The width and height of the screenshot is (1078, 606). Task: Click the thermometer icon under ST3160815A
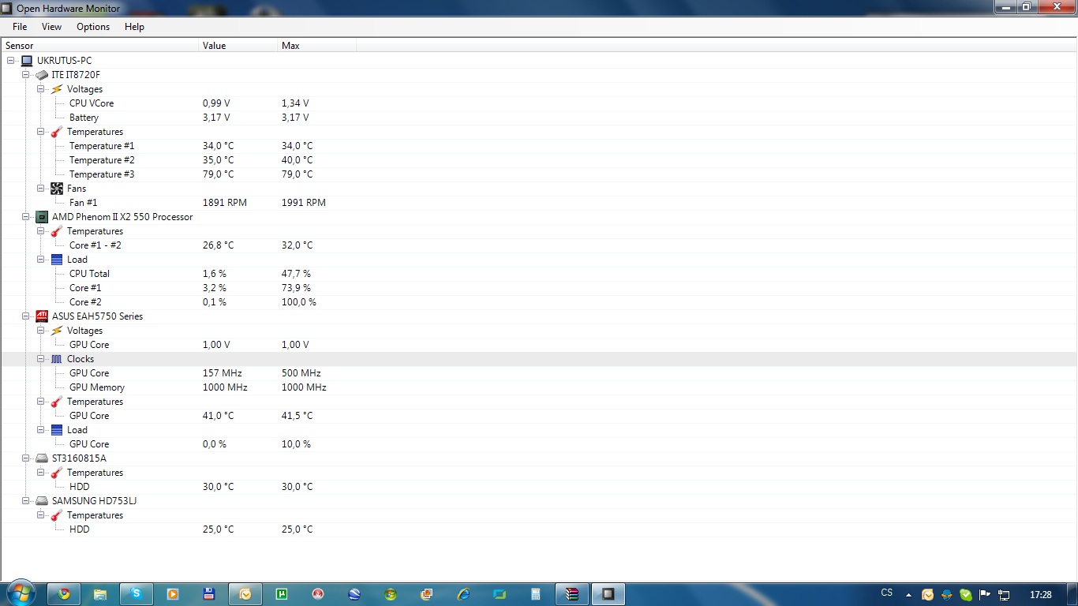point(57,473)
